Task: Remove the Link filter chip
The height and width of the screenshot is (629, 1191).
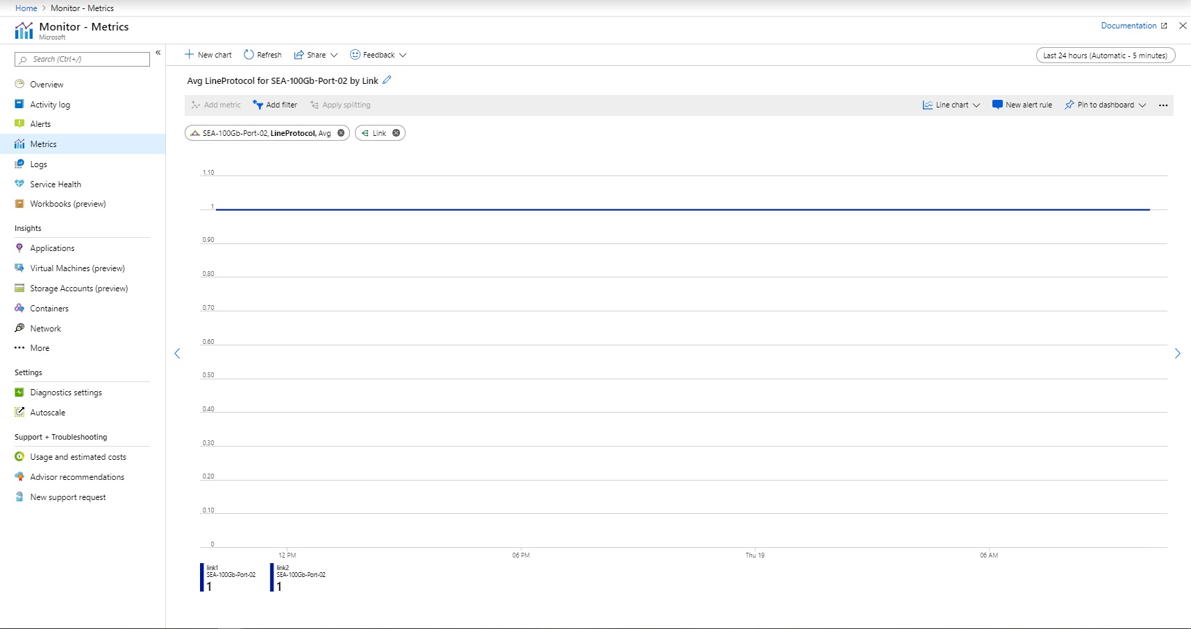Action: pyautogui.click(x=397, y=132)
